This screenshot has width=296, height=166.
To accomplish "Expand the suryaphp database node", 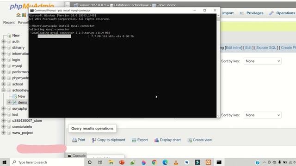I will click(3, 108).
